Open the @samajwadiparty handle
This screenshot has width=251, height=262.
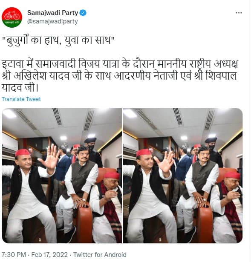pos(52,22)
